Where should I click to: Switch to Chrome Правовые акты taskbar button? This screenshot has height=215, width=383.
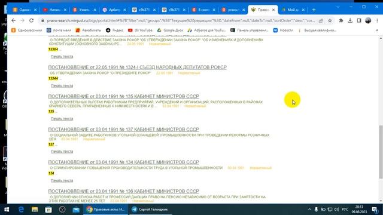(106, 210)
